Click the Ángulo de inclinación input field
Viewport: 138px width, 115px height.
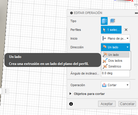click(x=115, y=73)
